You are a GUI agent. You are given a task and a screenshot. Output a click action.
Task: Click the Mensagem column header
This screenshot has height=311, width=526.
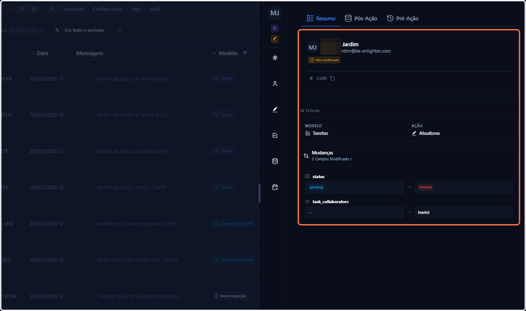coord(89,53)
